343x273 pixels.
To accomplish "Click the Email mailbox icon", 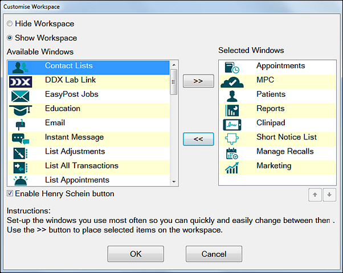I will (21, 125).
